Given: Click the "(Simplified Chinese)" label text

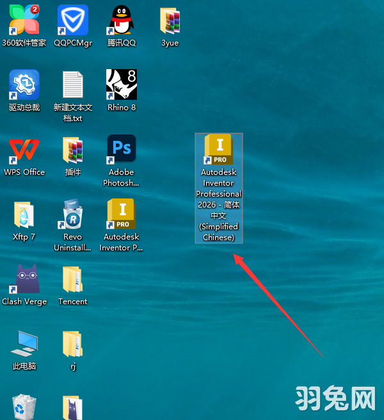Looking at the screenshot, I should point(218,232).
